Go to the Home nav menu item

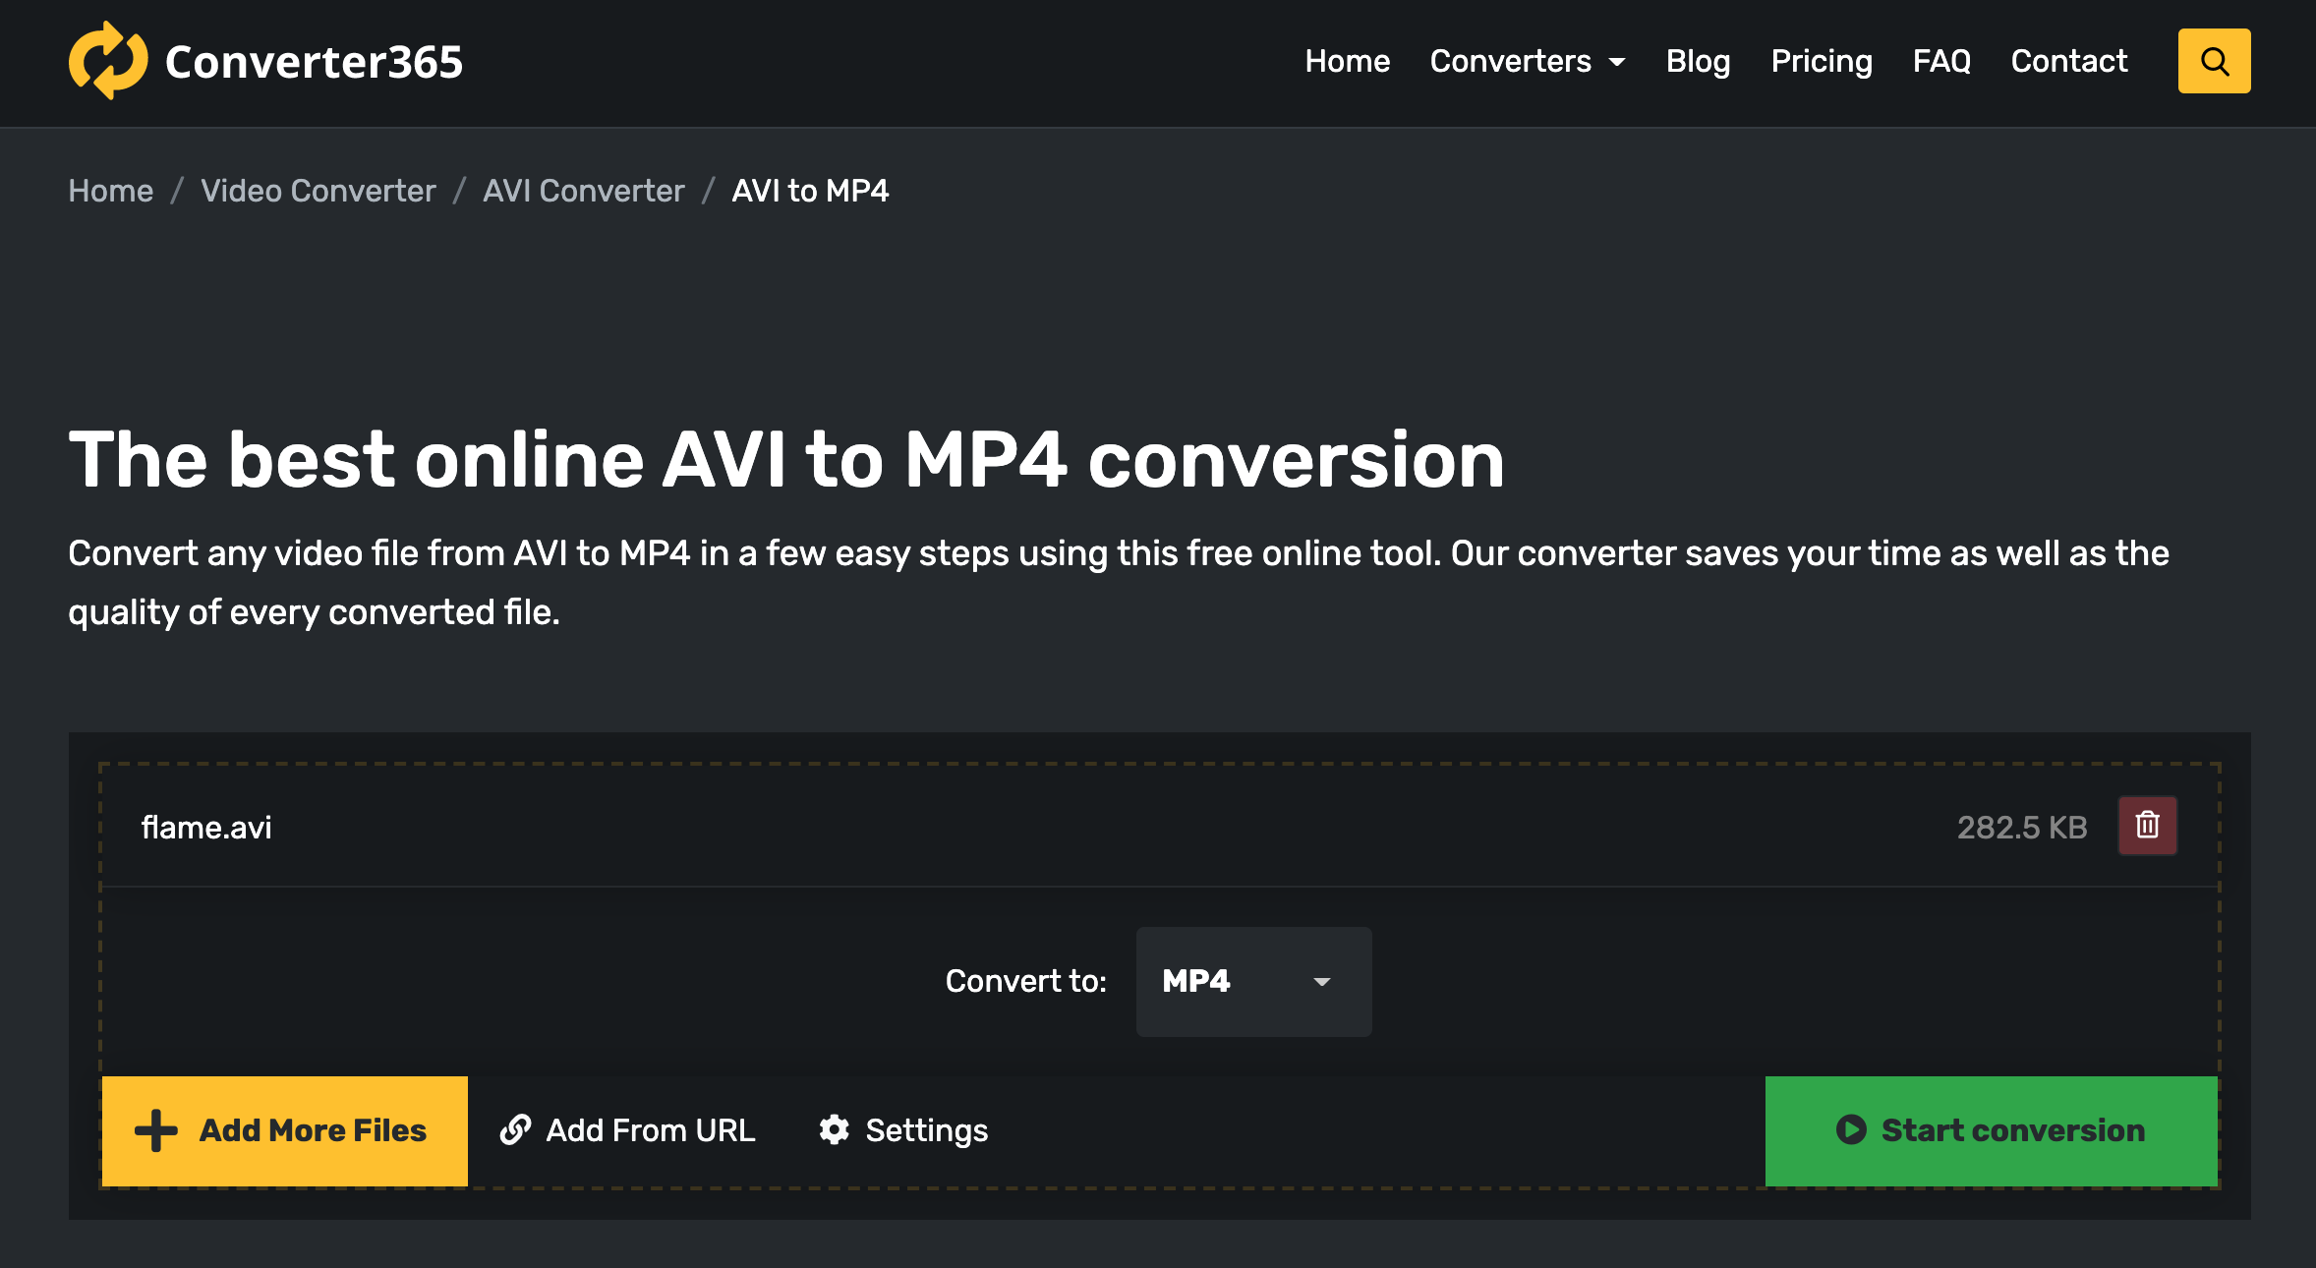(1347, 61)
